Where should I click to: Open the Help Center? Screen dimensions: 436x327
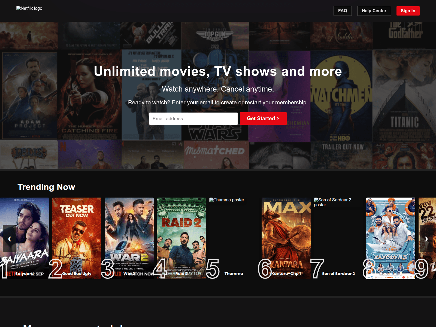pyautogui.click(x=374, y=11)
